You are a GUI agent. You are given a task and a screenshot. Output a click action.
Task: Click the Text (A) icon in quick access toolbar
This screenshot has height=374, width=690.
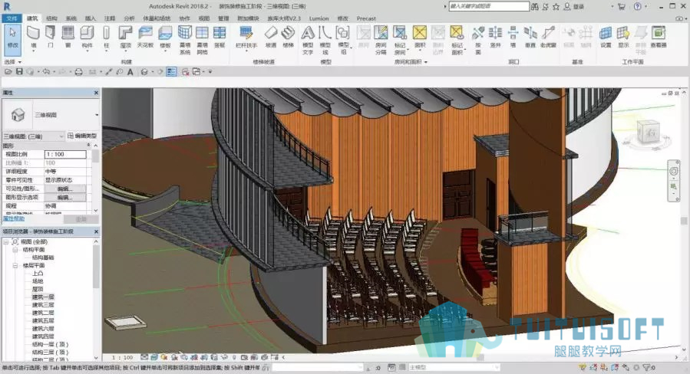[x=130, y=71]
